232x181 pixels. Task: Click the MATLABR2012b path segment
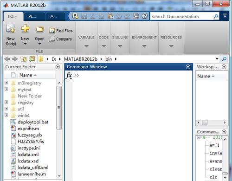81,59
